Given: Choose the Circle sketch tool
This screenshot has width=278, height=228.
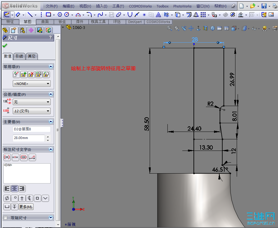Looking at the screenshot, I should (67, 15).
